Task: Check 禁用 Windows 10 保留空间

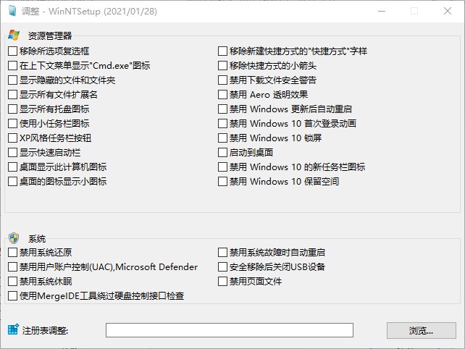Action: tap(222, 182)
